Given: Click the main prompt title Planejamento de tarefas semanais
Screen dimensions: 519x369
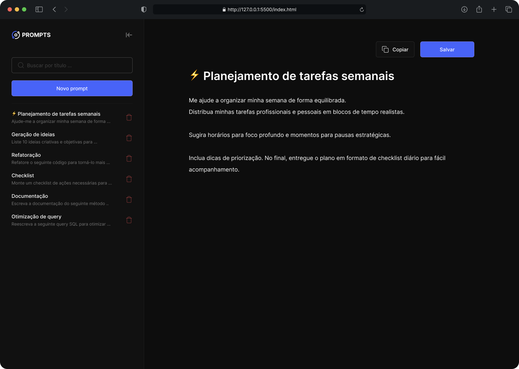Looking at the screenshot, I should coord(299,76).
